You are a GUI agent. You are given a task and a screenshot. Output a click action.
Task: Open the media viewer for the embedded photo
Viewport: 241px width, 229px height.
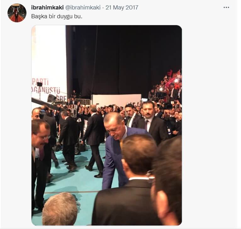(107, 125)
